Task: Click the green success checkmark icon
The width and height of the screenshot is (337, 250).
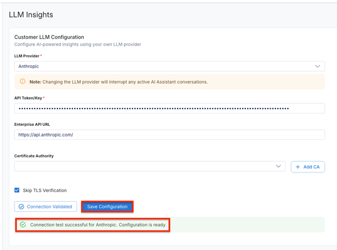Action: [x=23, y=225]
